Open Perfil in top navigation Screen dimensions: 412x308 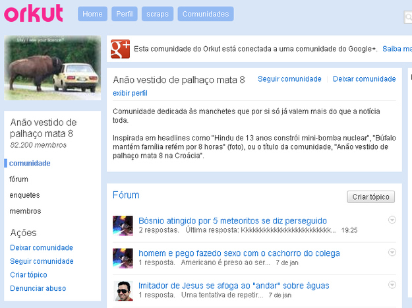tap(124, 14)
